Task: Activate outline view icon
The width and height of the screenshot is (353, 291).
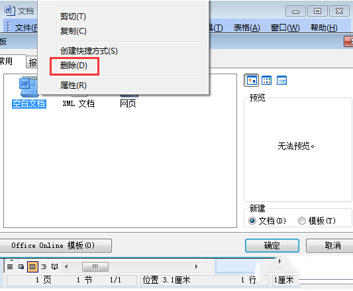Action: tap(44, 267)
